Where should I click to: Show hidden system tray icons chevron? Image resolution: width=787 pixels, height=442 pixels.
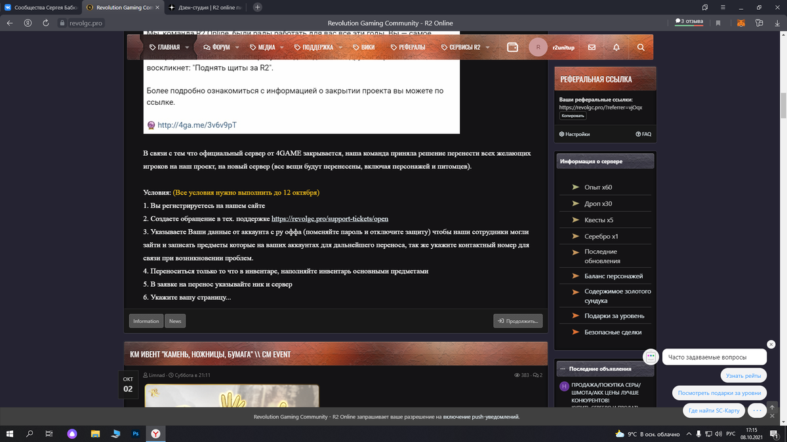coord(689,433)
